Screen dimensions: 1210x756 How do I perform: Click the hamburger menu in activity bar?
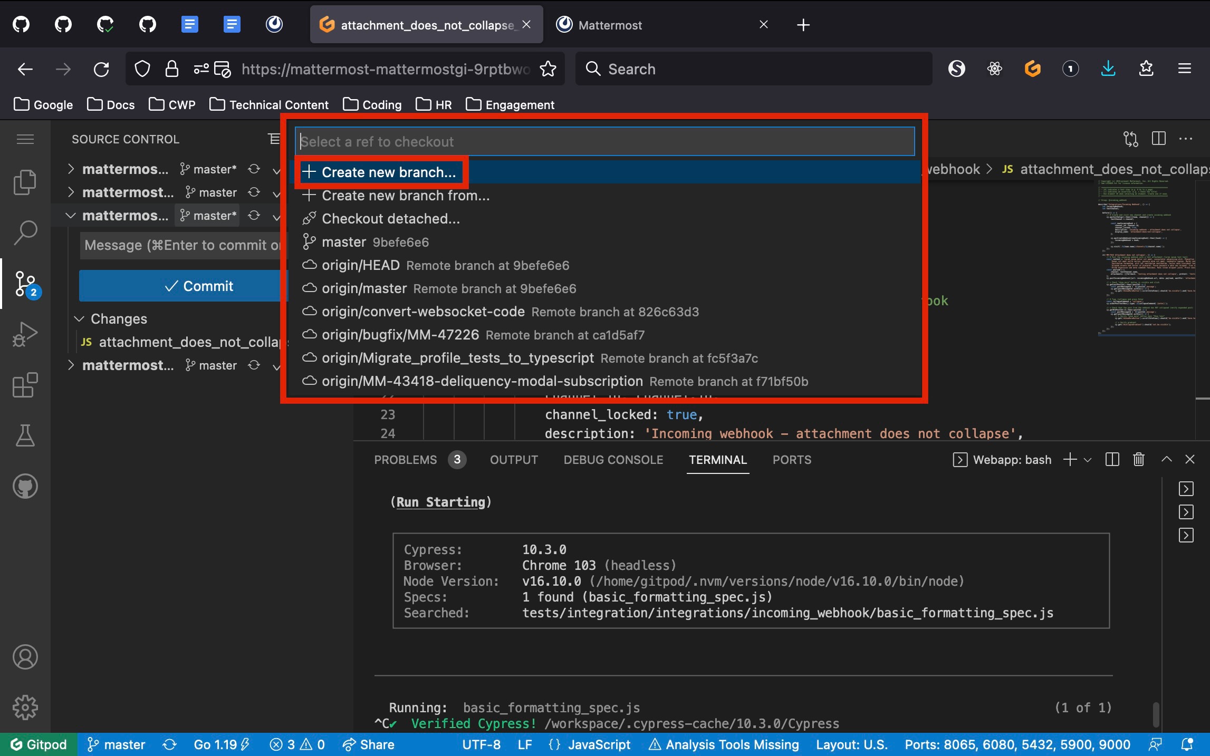[25, 139]
